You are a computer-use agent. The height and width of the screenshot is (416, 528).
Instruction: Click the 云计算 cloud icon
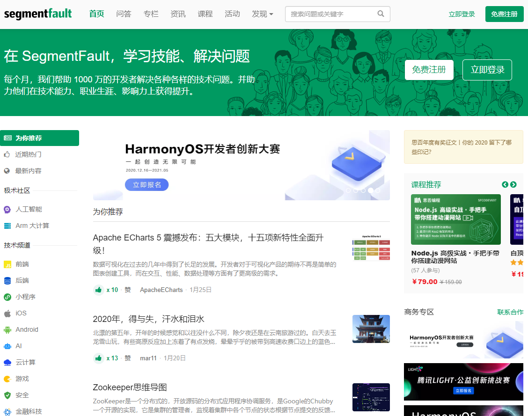click(7, 363)
